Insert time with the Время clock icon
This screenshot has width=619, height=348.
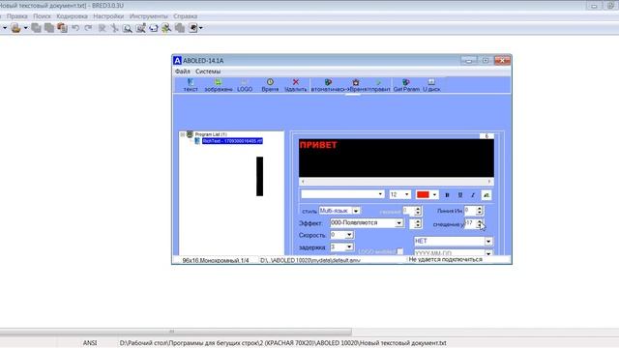tap(270, 85)
